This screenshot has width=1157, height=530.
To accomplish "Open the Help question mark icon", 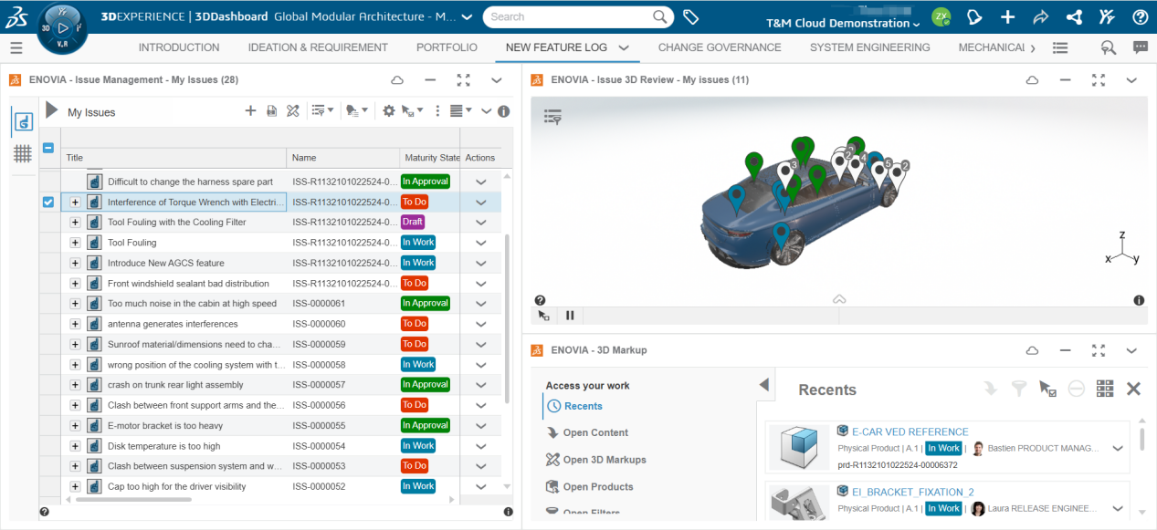I will point(1140,17).
